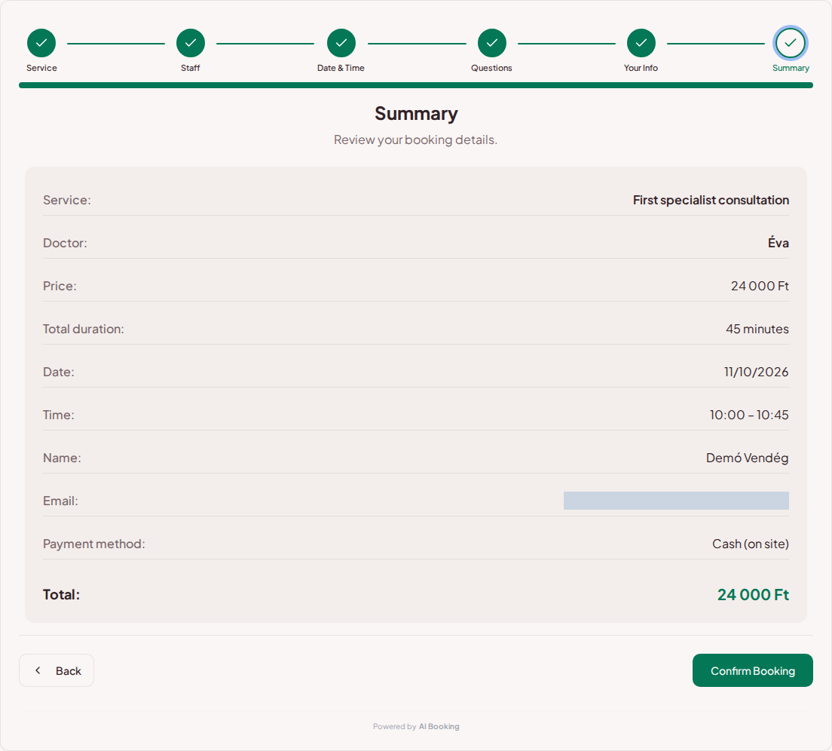This screenshot has width=832, height=751.
Task: Click the 'Doctor:' label
Action: [x=65, y=243]
